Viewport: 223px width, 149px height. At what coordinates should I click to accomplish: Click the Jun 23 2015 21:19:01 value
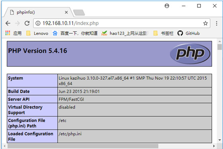79,91
